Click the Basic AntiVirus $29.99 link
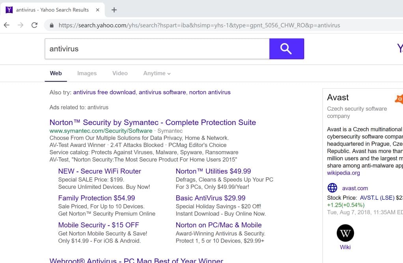Image resolution: width=403 pixels, height=263 pixels. click(x=211, y=198)
